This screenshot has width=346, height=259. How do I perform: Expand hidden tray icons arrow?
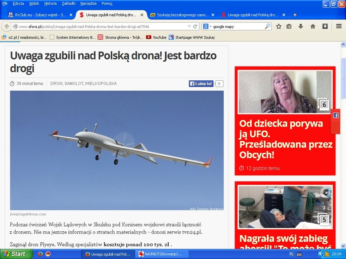(320, 254)
